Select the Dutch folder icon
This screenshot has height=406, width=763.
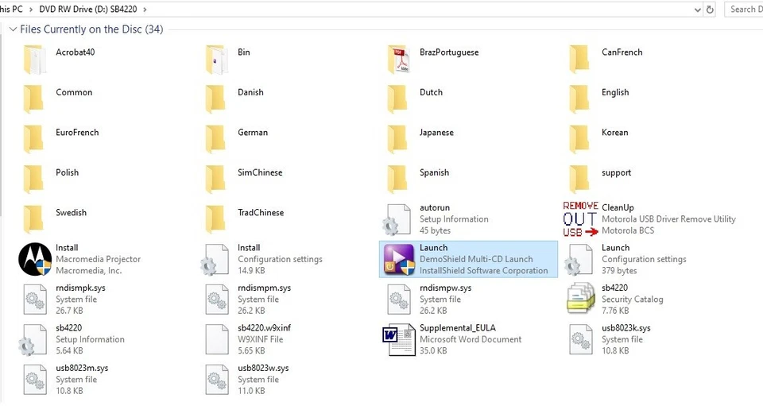pyautogui.click(x=397, y=99)
